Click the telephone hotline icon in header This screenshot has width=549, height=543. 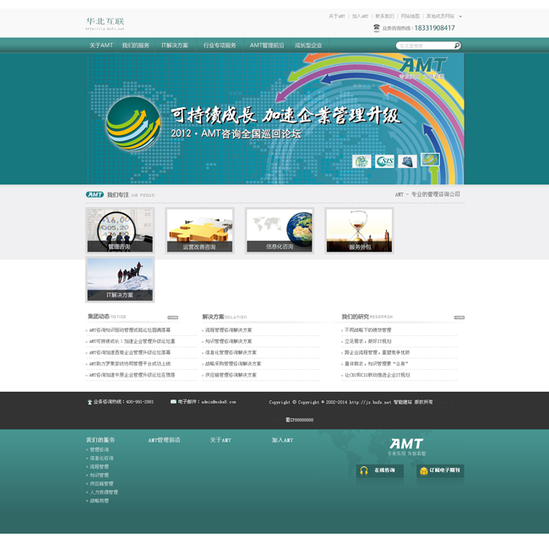(x=377, y=28)
